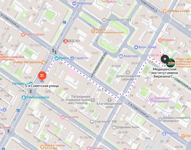Viewport: 191px width, 150px height.
Task: Open the Прятки от Втемноте entertainment icon
Action: [152, 100]
